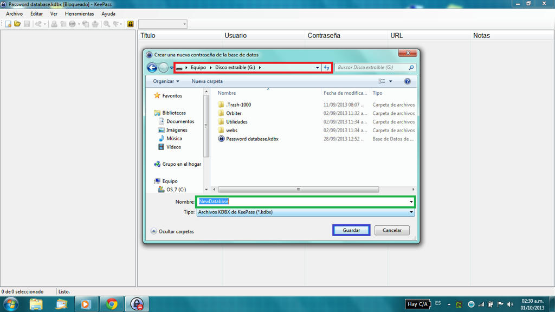Viewport: 555px width, 312px height.
Task: Sort by Fecha de modifica... column header
Action: click(x=345, y=93)
